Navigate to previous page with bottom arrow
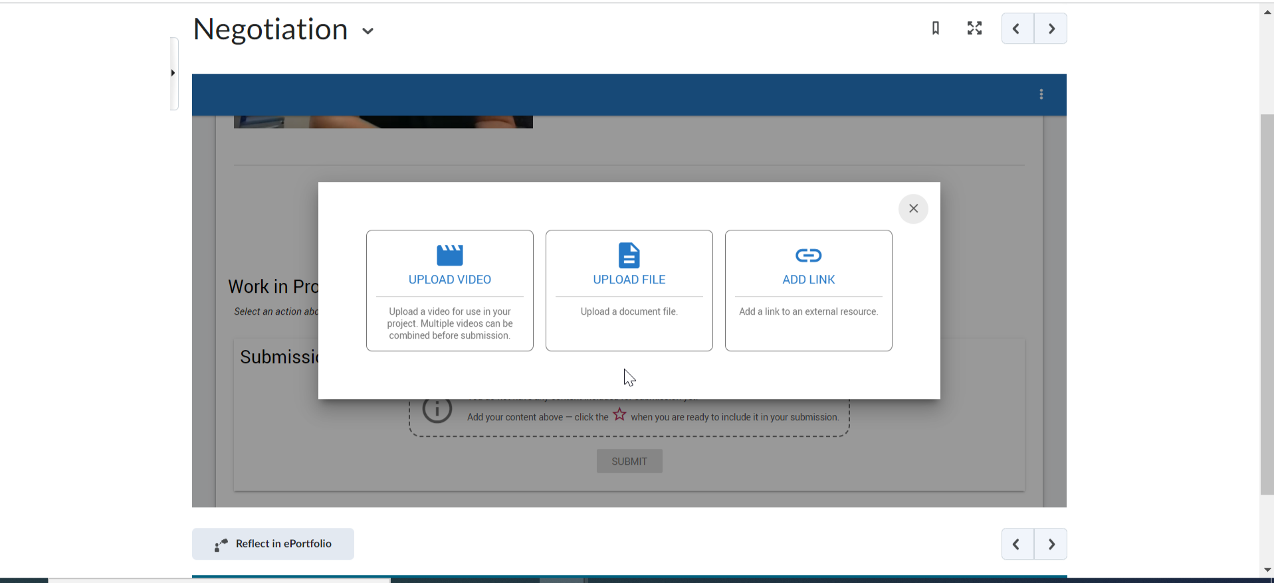 [x=1017, y=544]
